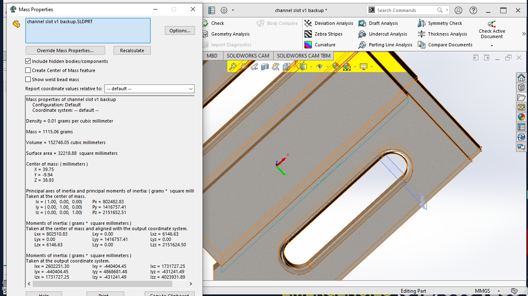Click Hide/Show Items eye icon

coord(319,66)
